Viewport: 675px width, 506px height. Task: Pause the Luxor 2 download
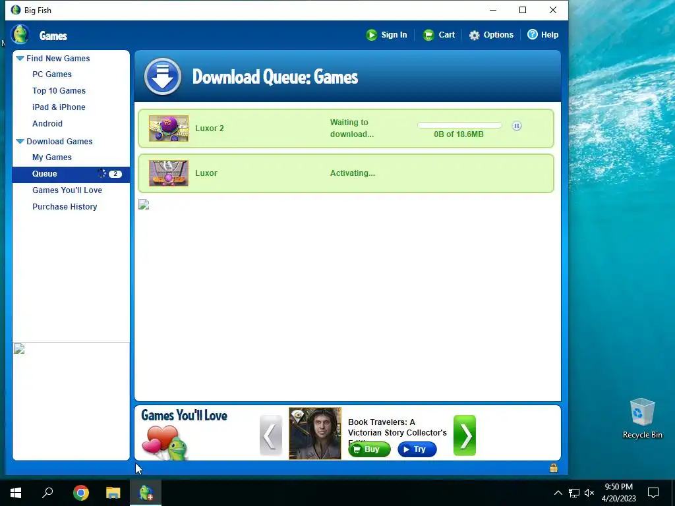click(517, 126)
